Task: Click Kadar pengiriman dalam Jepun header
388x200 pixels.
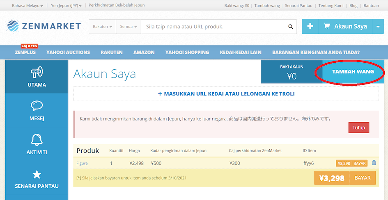Action: [x=179, y=151]
